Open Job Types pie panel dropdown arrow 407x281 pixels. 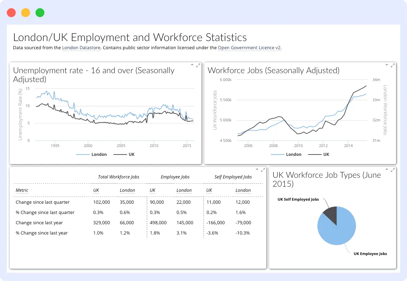pos(387,170)
